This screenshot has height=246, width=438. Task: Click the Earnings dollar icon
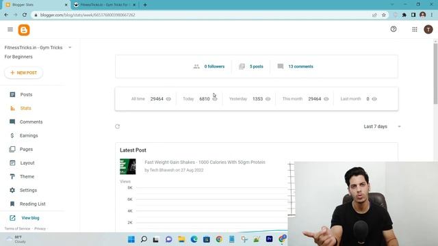[x=12, y=135]
